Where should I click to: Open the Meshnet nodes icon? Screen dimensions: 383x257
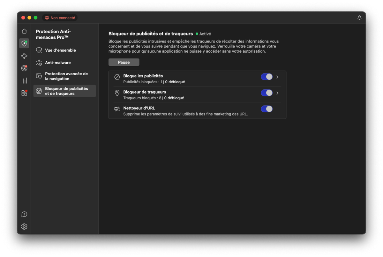click(24, 56)
